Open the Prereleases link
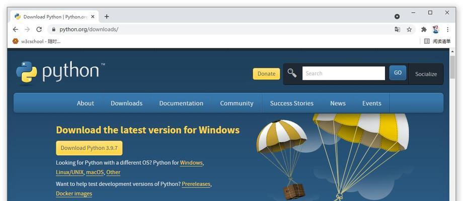Screen dimensions: 463x201 coord(196,184)
